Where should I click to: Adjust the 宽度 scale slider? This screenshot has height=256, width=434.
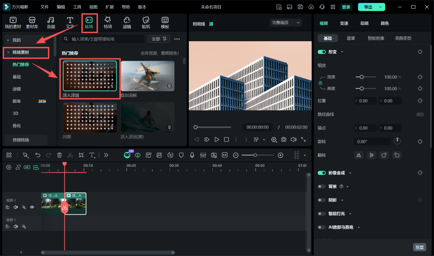coord(362,77)
